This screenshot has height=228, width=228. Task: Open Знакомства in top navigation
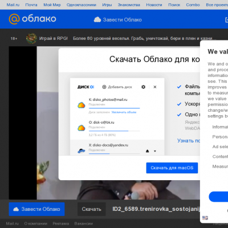point(129,5)
